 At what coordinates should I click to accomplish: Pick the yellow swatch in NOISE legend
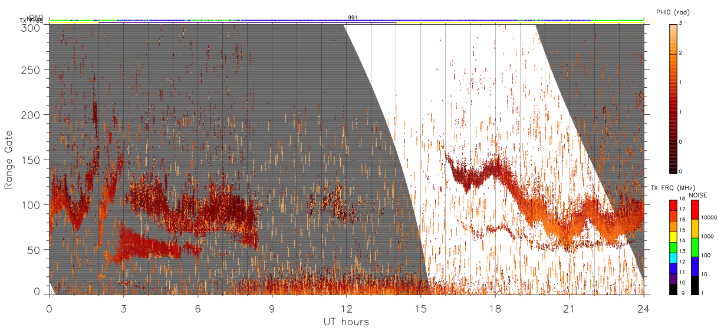(x=694, y=229)
